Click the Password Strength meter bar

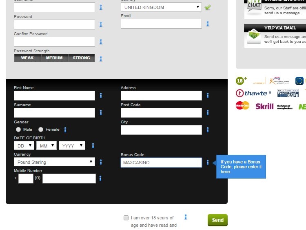click(x=54, y=58)
